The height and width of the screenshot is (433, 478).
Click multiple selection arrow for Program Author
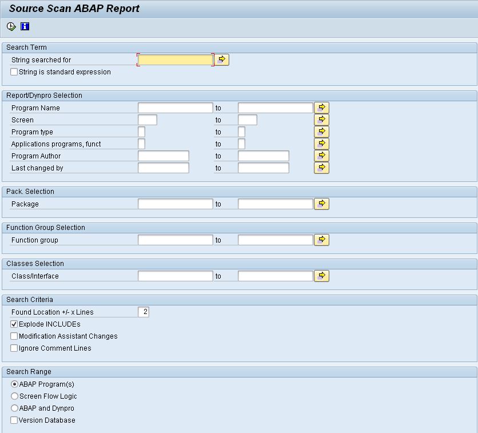321,156
